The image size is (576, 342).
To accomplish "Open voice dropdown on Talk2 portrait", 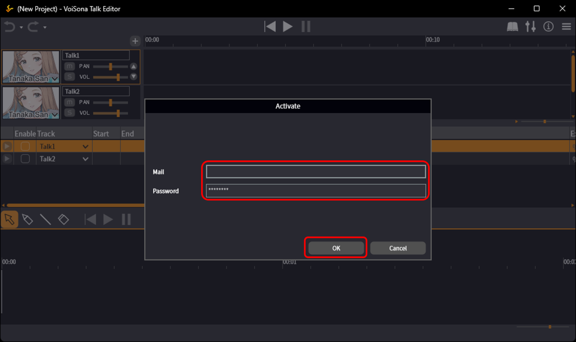I will (55, 115).
